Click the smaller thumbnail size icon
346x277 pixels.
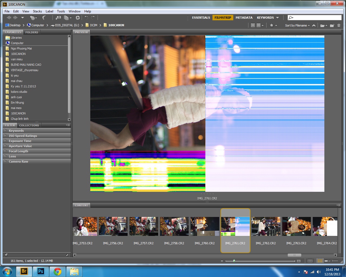click(222, 261)
